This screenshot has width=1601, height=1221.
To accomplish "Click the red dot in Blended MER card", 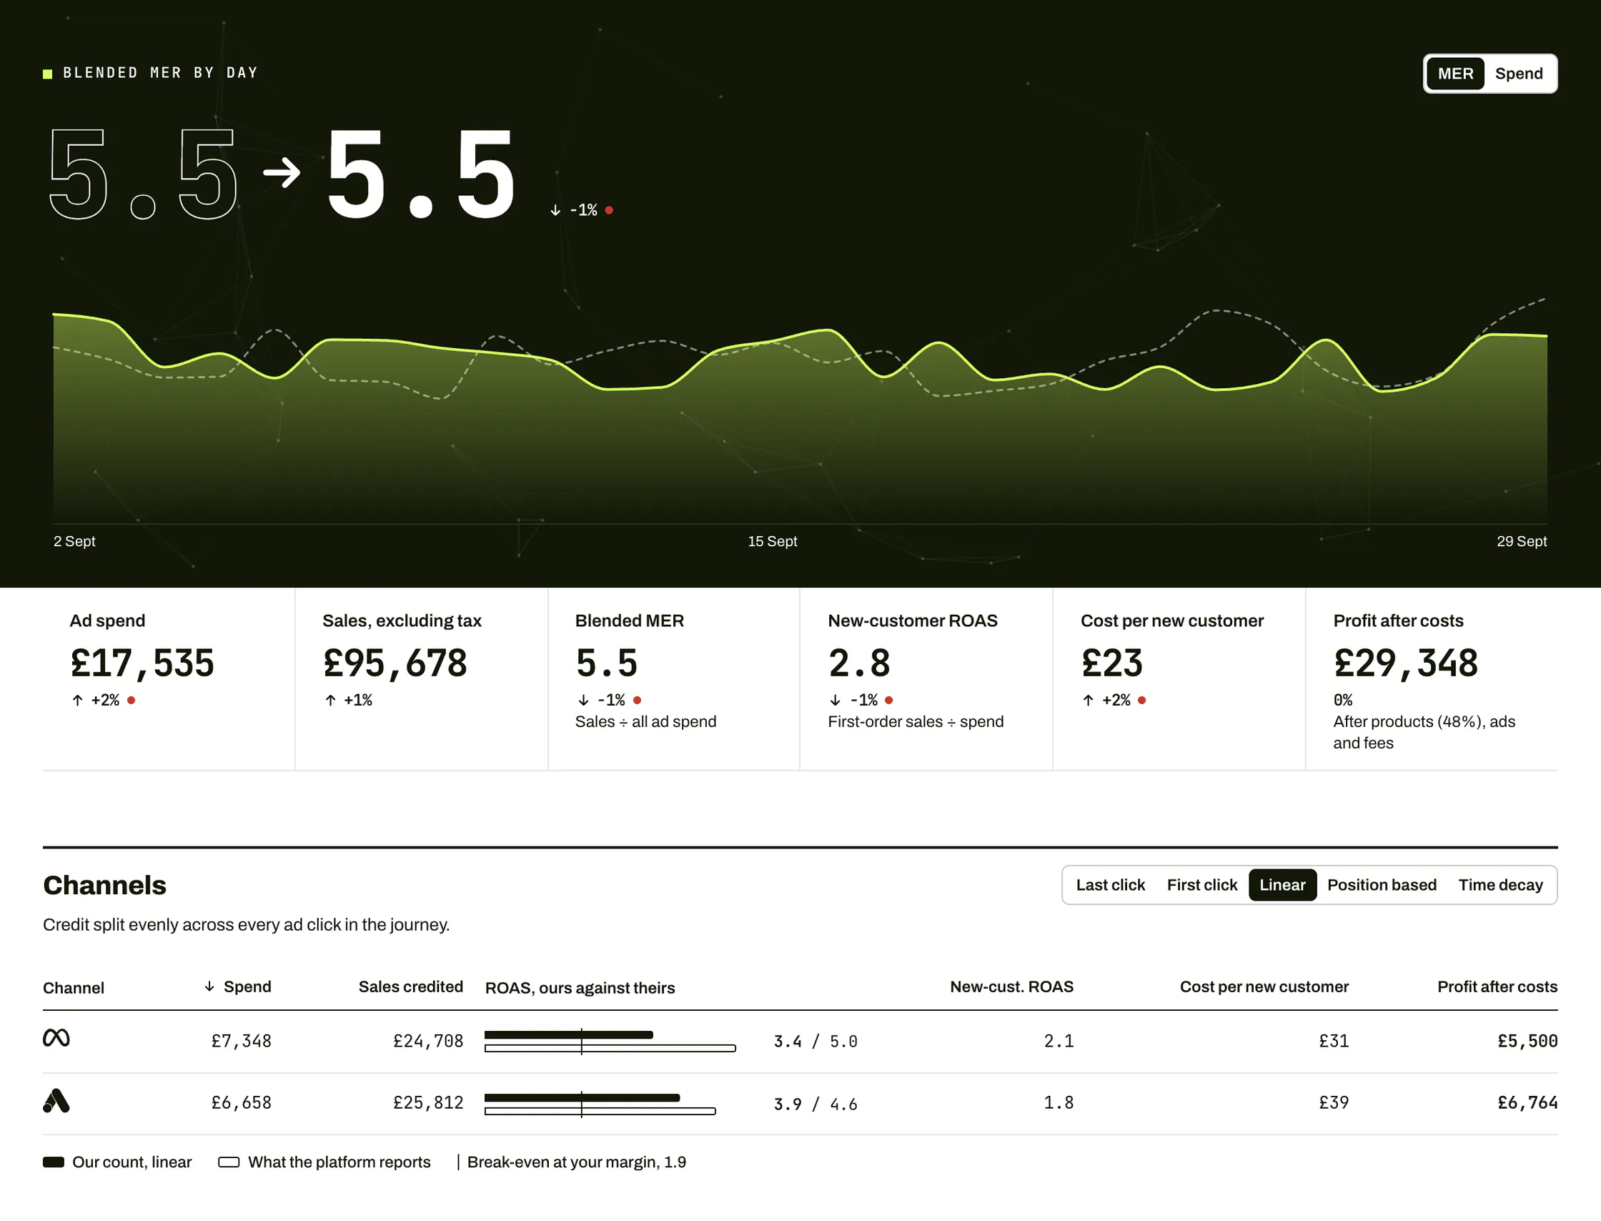I will 638,700.
